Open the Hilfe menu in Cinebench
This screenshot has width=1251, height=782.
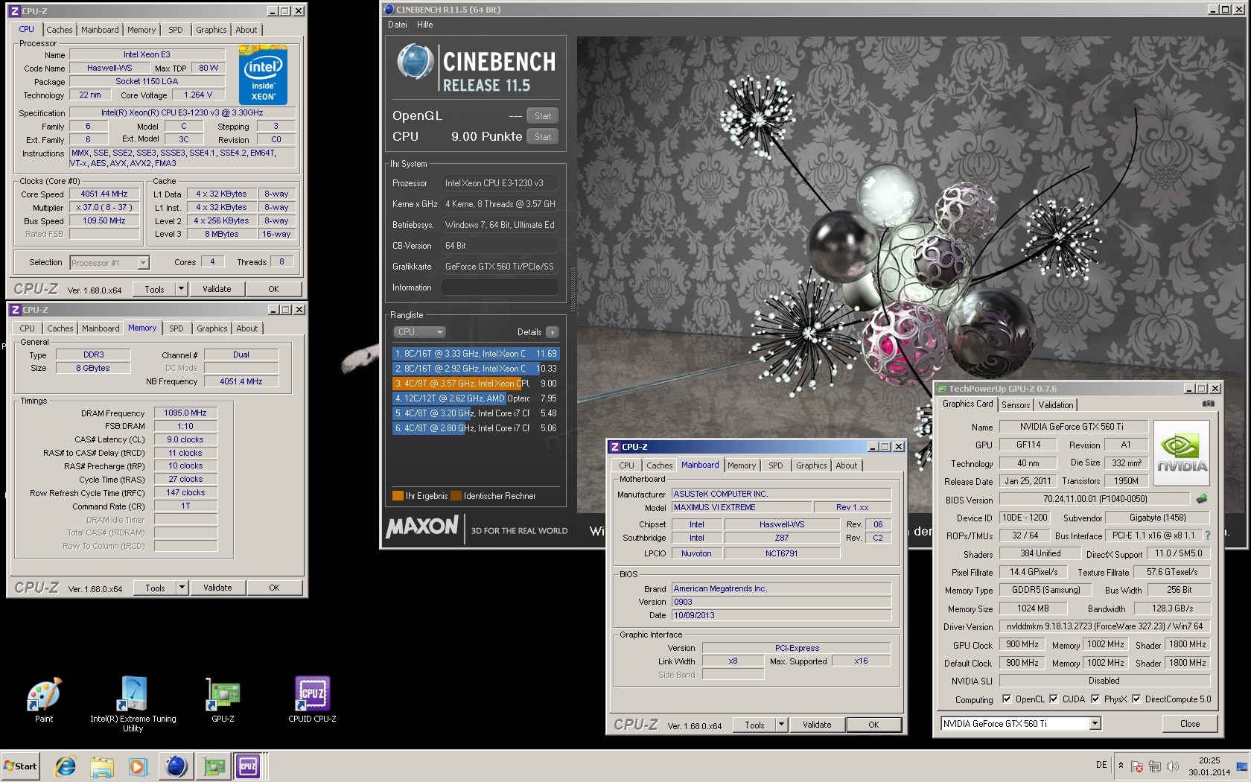[424, 25]
